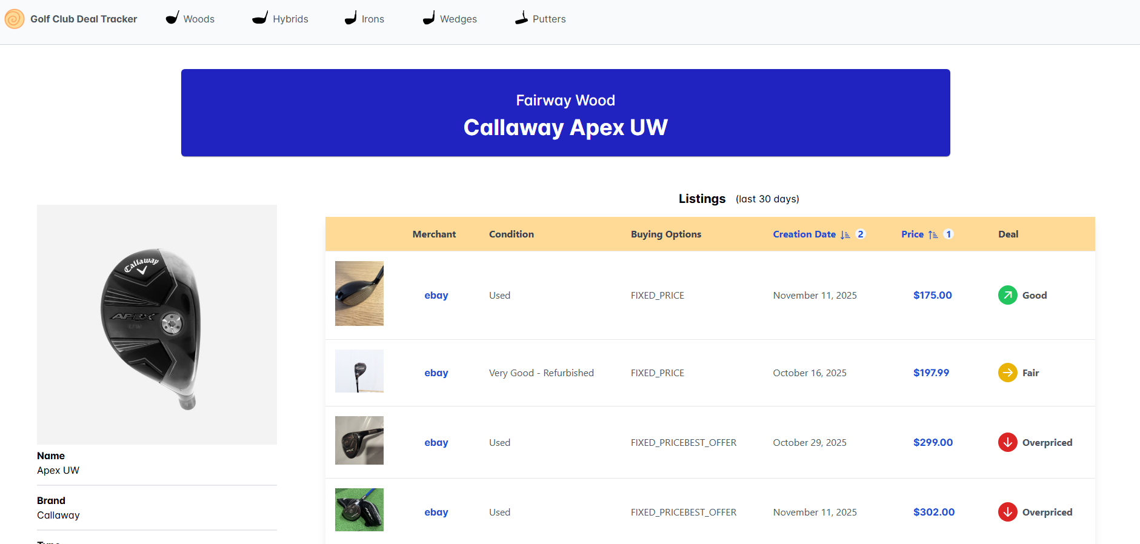Open the Wedges menu item
This screenshot has height=544, width=1140.
pos(458,19)
